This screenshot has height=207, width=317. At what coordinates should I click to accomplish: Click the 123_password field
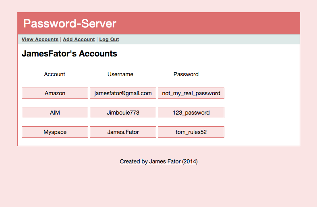(x=191, y=113)
